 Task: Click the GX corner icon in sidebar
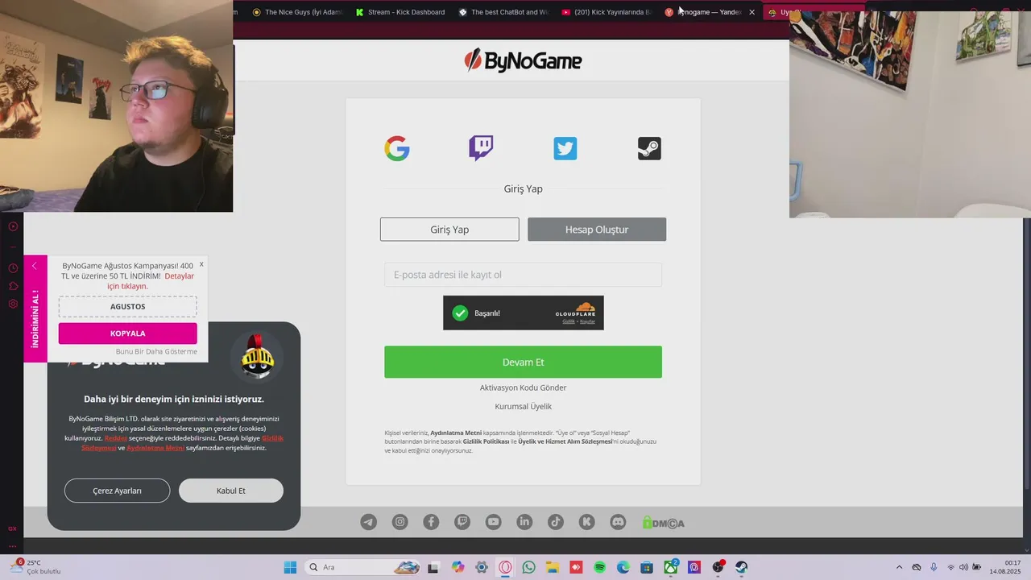(x=12, y=528)
